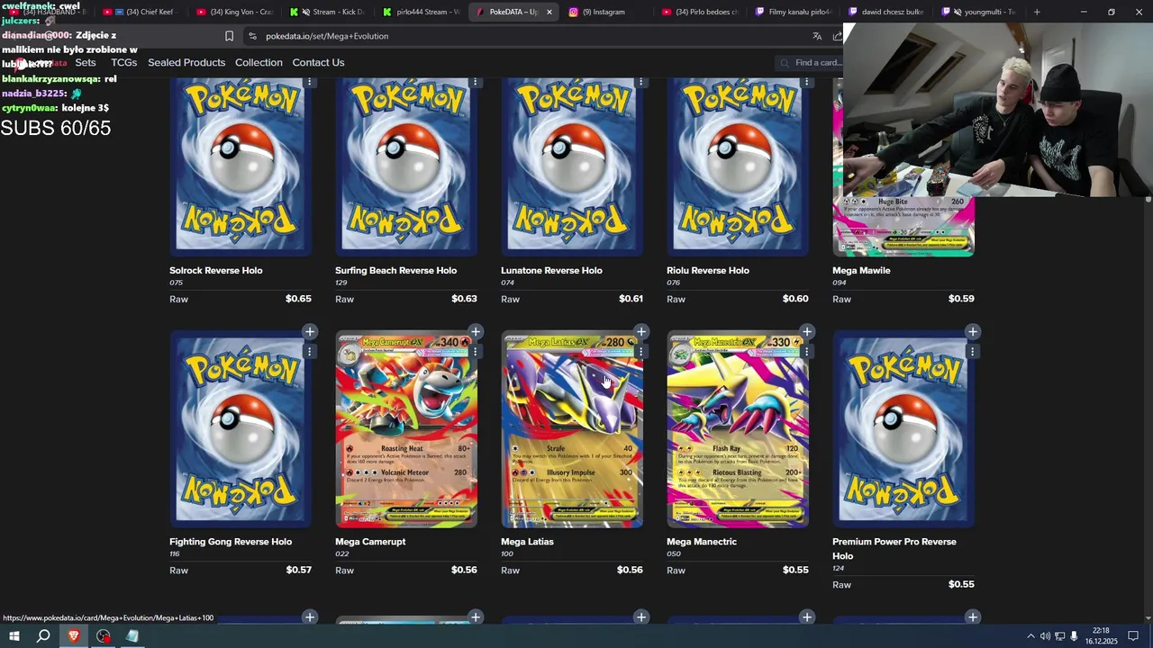Viewport: 1153px width, 648px height.
Task: Open three-dot menu on Fighting Gong card
Action: pyautogui.click(x=310, y=352)
